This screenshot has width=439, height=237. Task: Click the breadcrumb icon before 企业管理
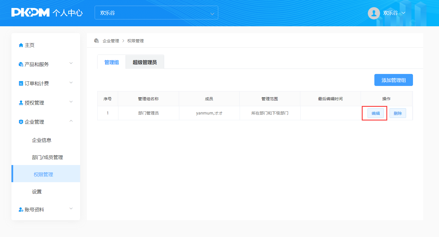[96, 41]
